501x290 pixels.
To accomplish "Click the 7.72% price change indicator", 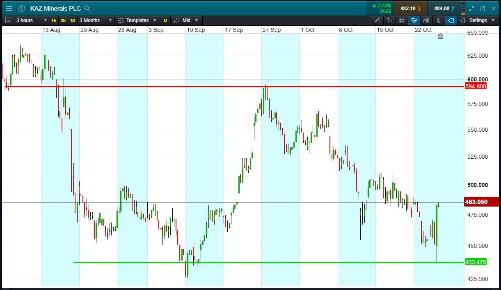I will pyautogui.click(x=381, y=8).
